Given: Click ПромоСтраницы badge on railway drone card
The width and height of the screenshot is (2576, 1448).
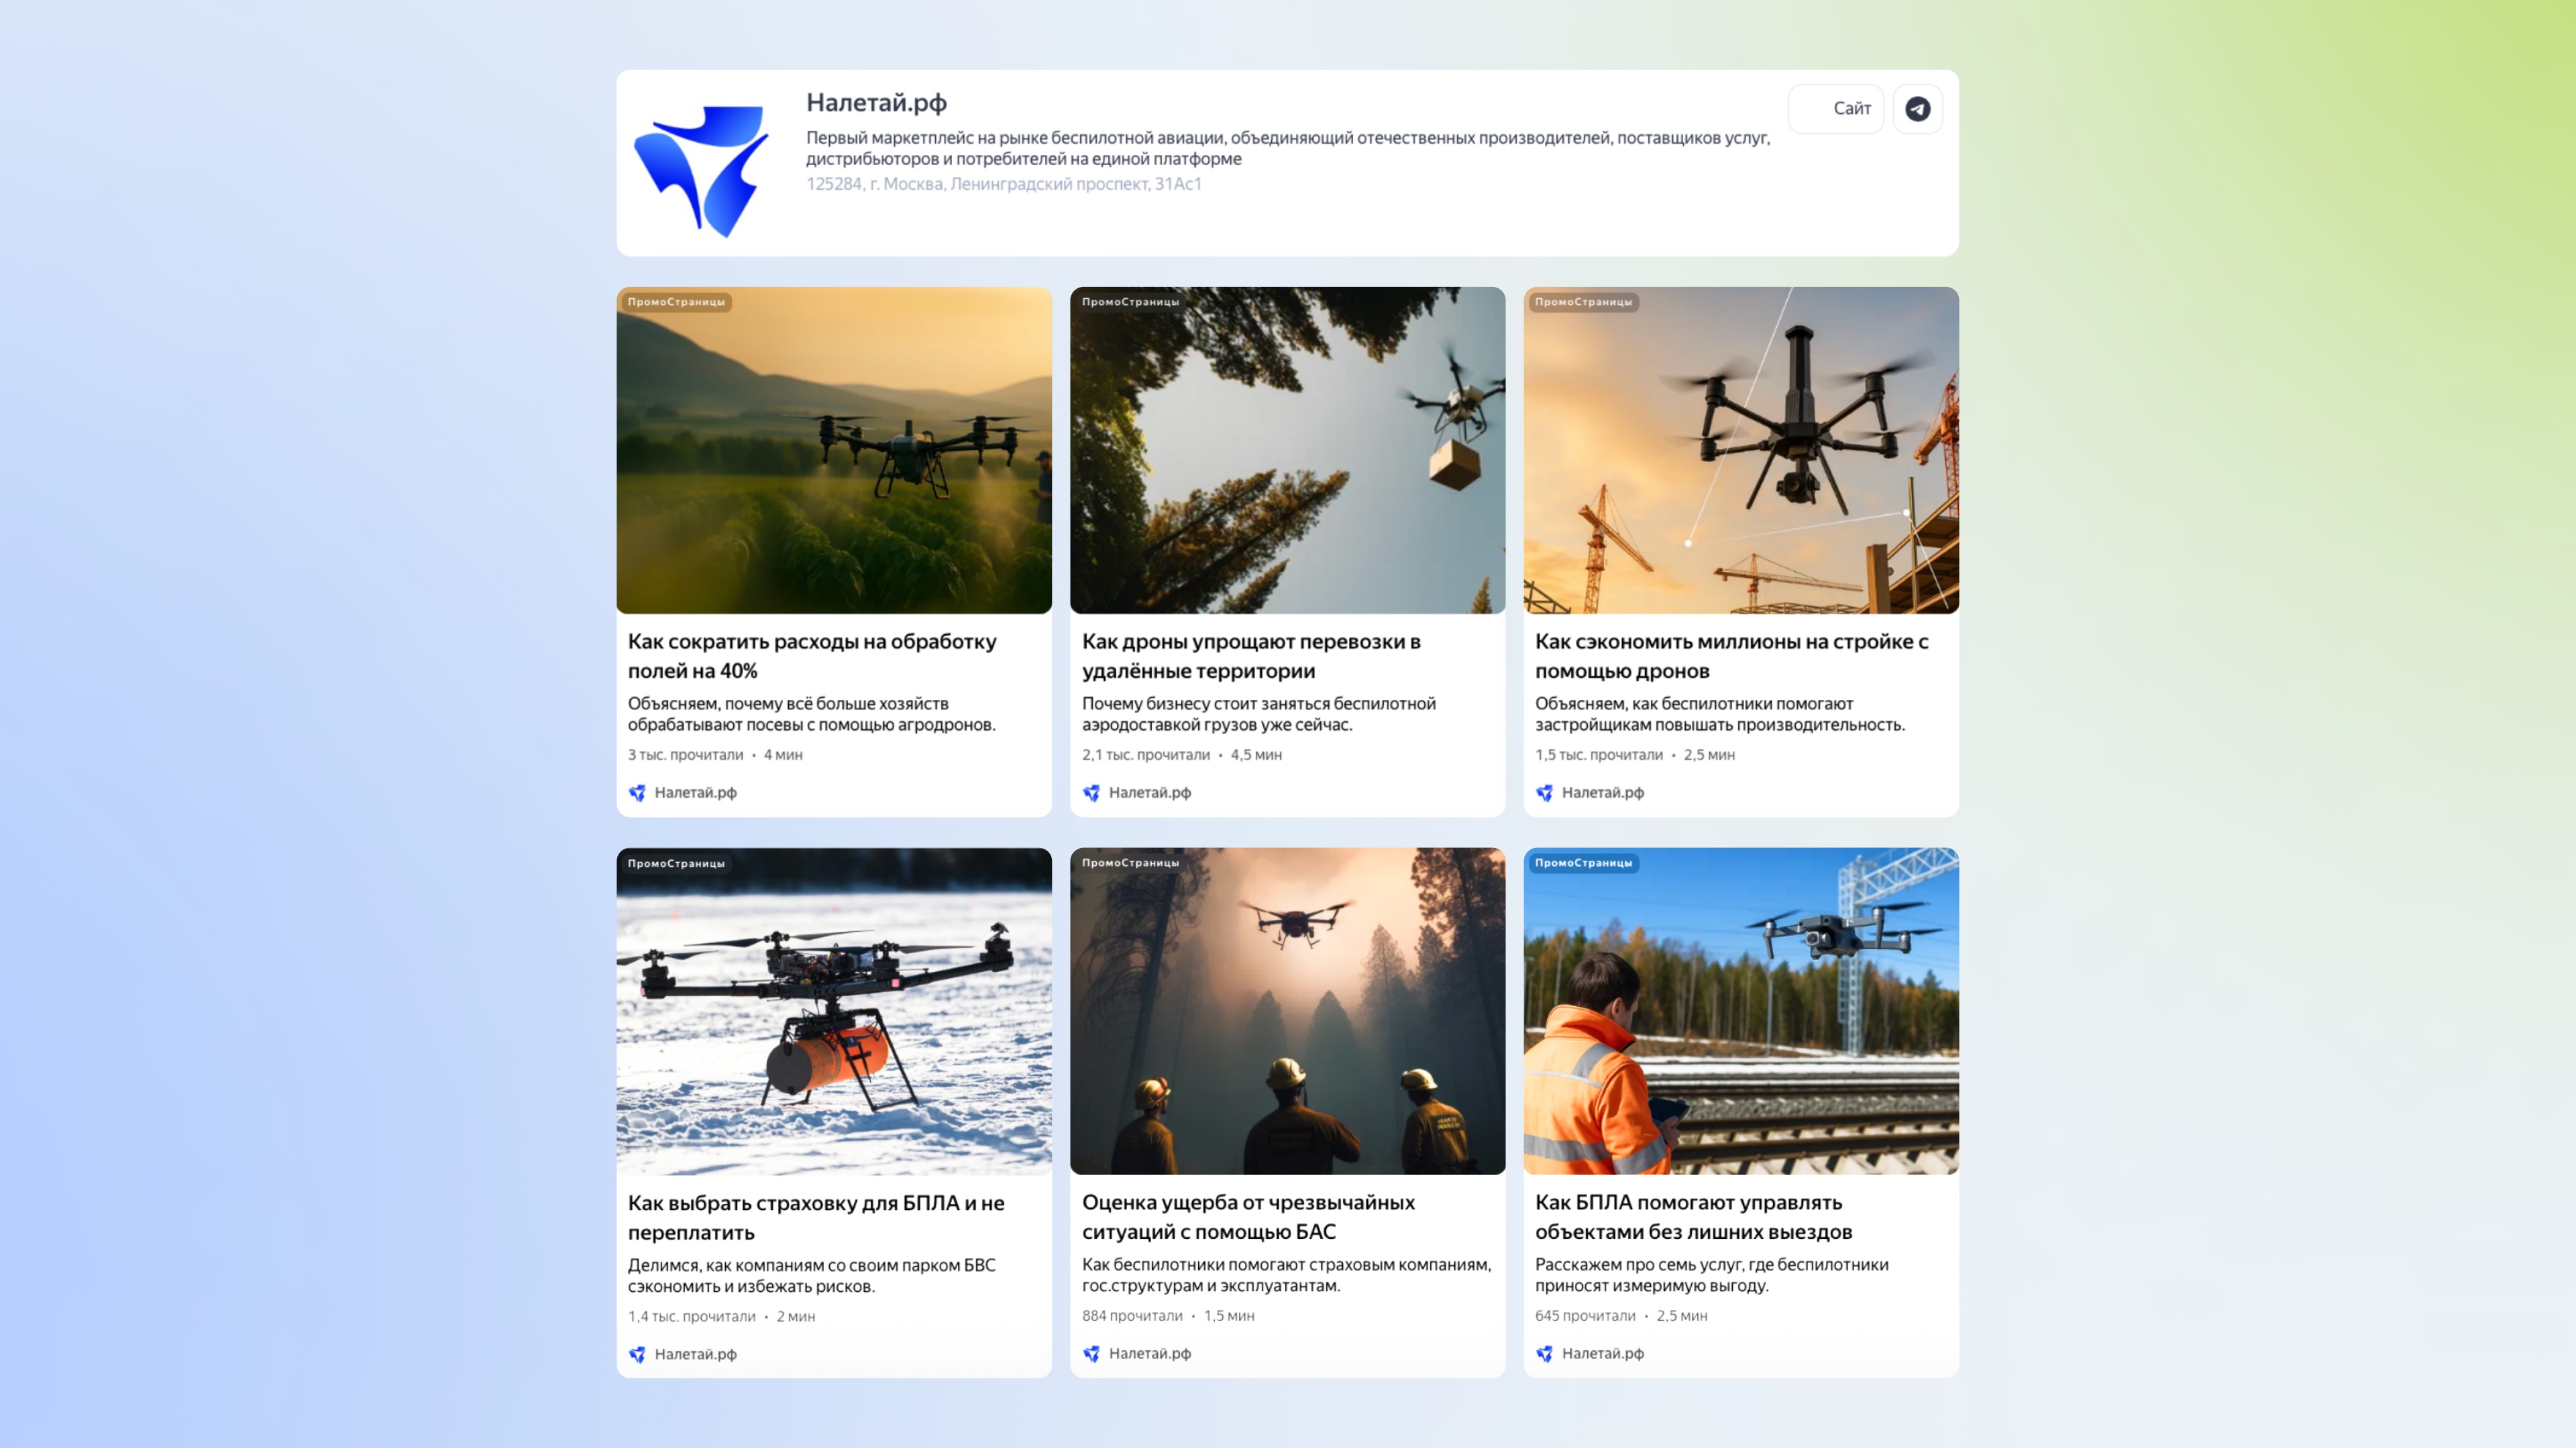Looking at the screenshot, I should pyautogui.click(x=1583, y=862).
